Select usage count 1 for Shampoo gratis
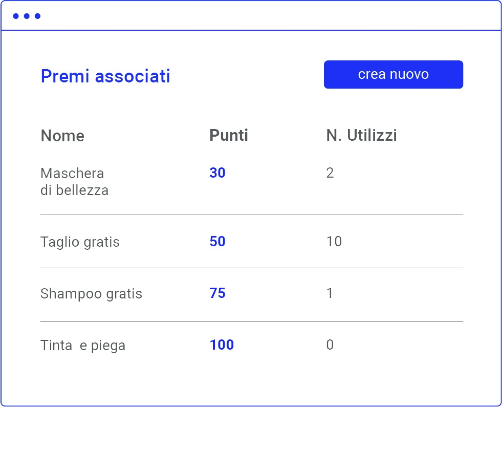This screenshot has width=502, height=451. tap(330, 293)
